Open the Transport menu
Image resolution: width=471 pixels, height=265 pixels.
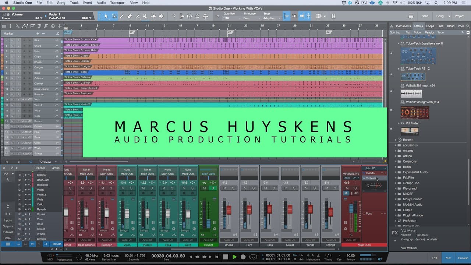(118, 3)
